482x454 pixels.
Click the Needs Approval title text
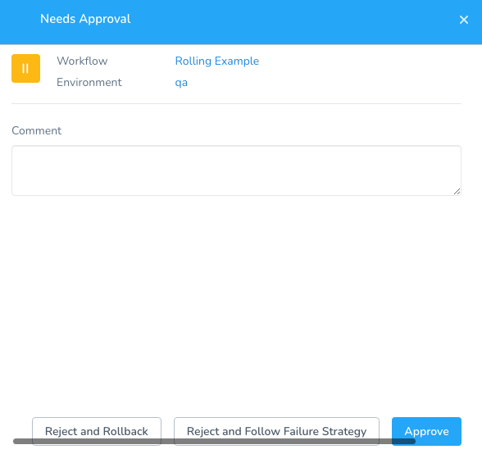click(85, 19)
